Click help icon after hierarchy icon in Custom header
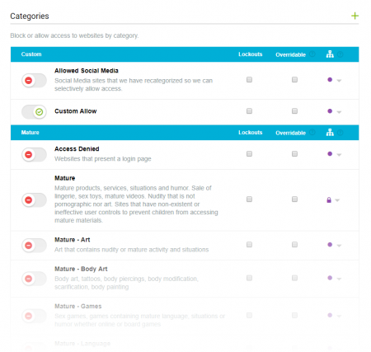This screenshot has width=371, height=352. [x=340, y=54]
